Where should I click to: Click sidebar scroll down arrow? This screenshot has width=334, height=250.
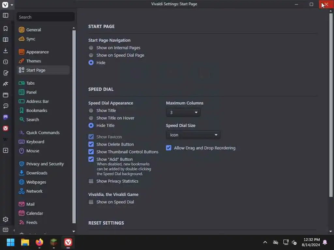(74, 231)
